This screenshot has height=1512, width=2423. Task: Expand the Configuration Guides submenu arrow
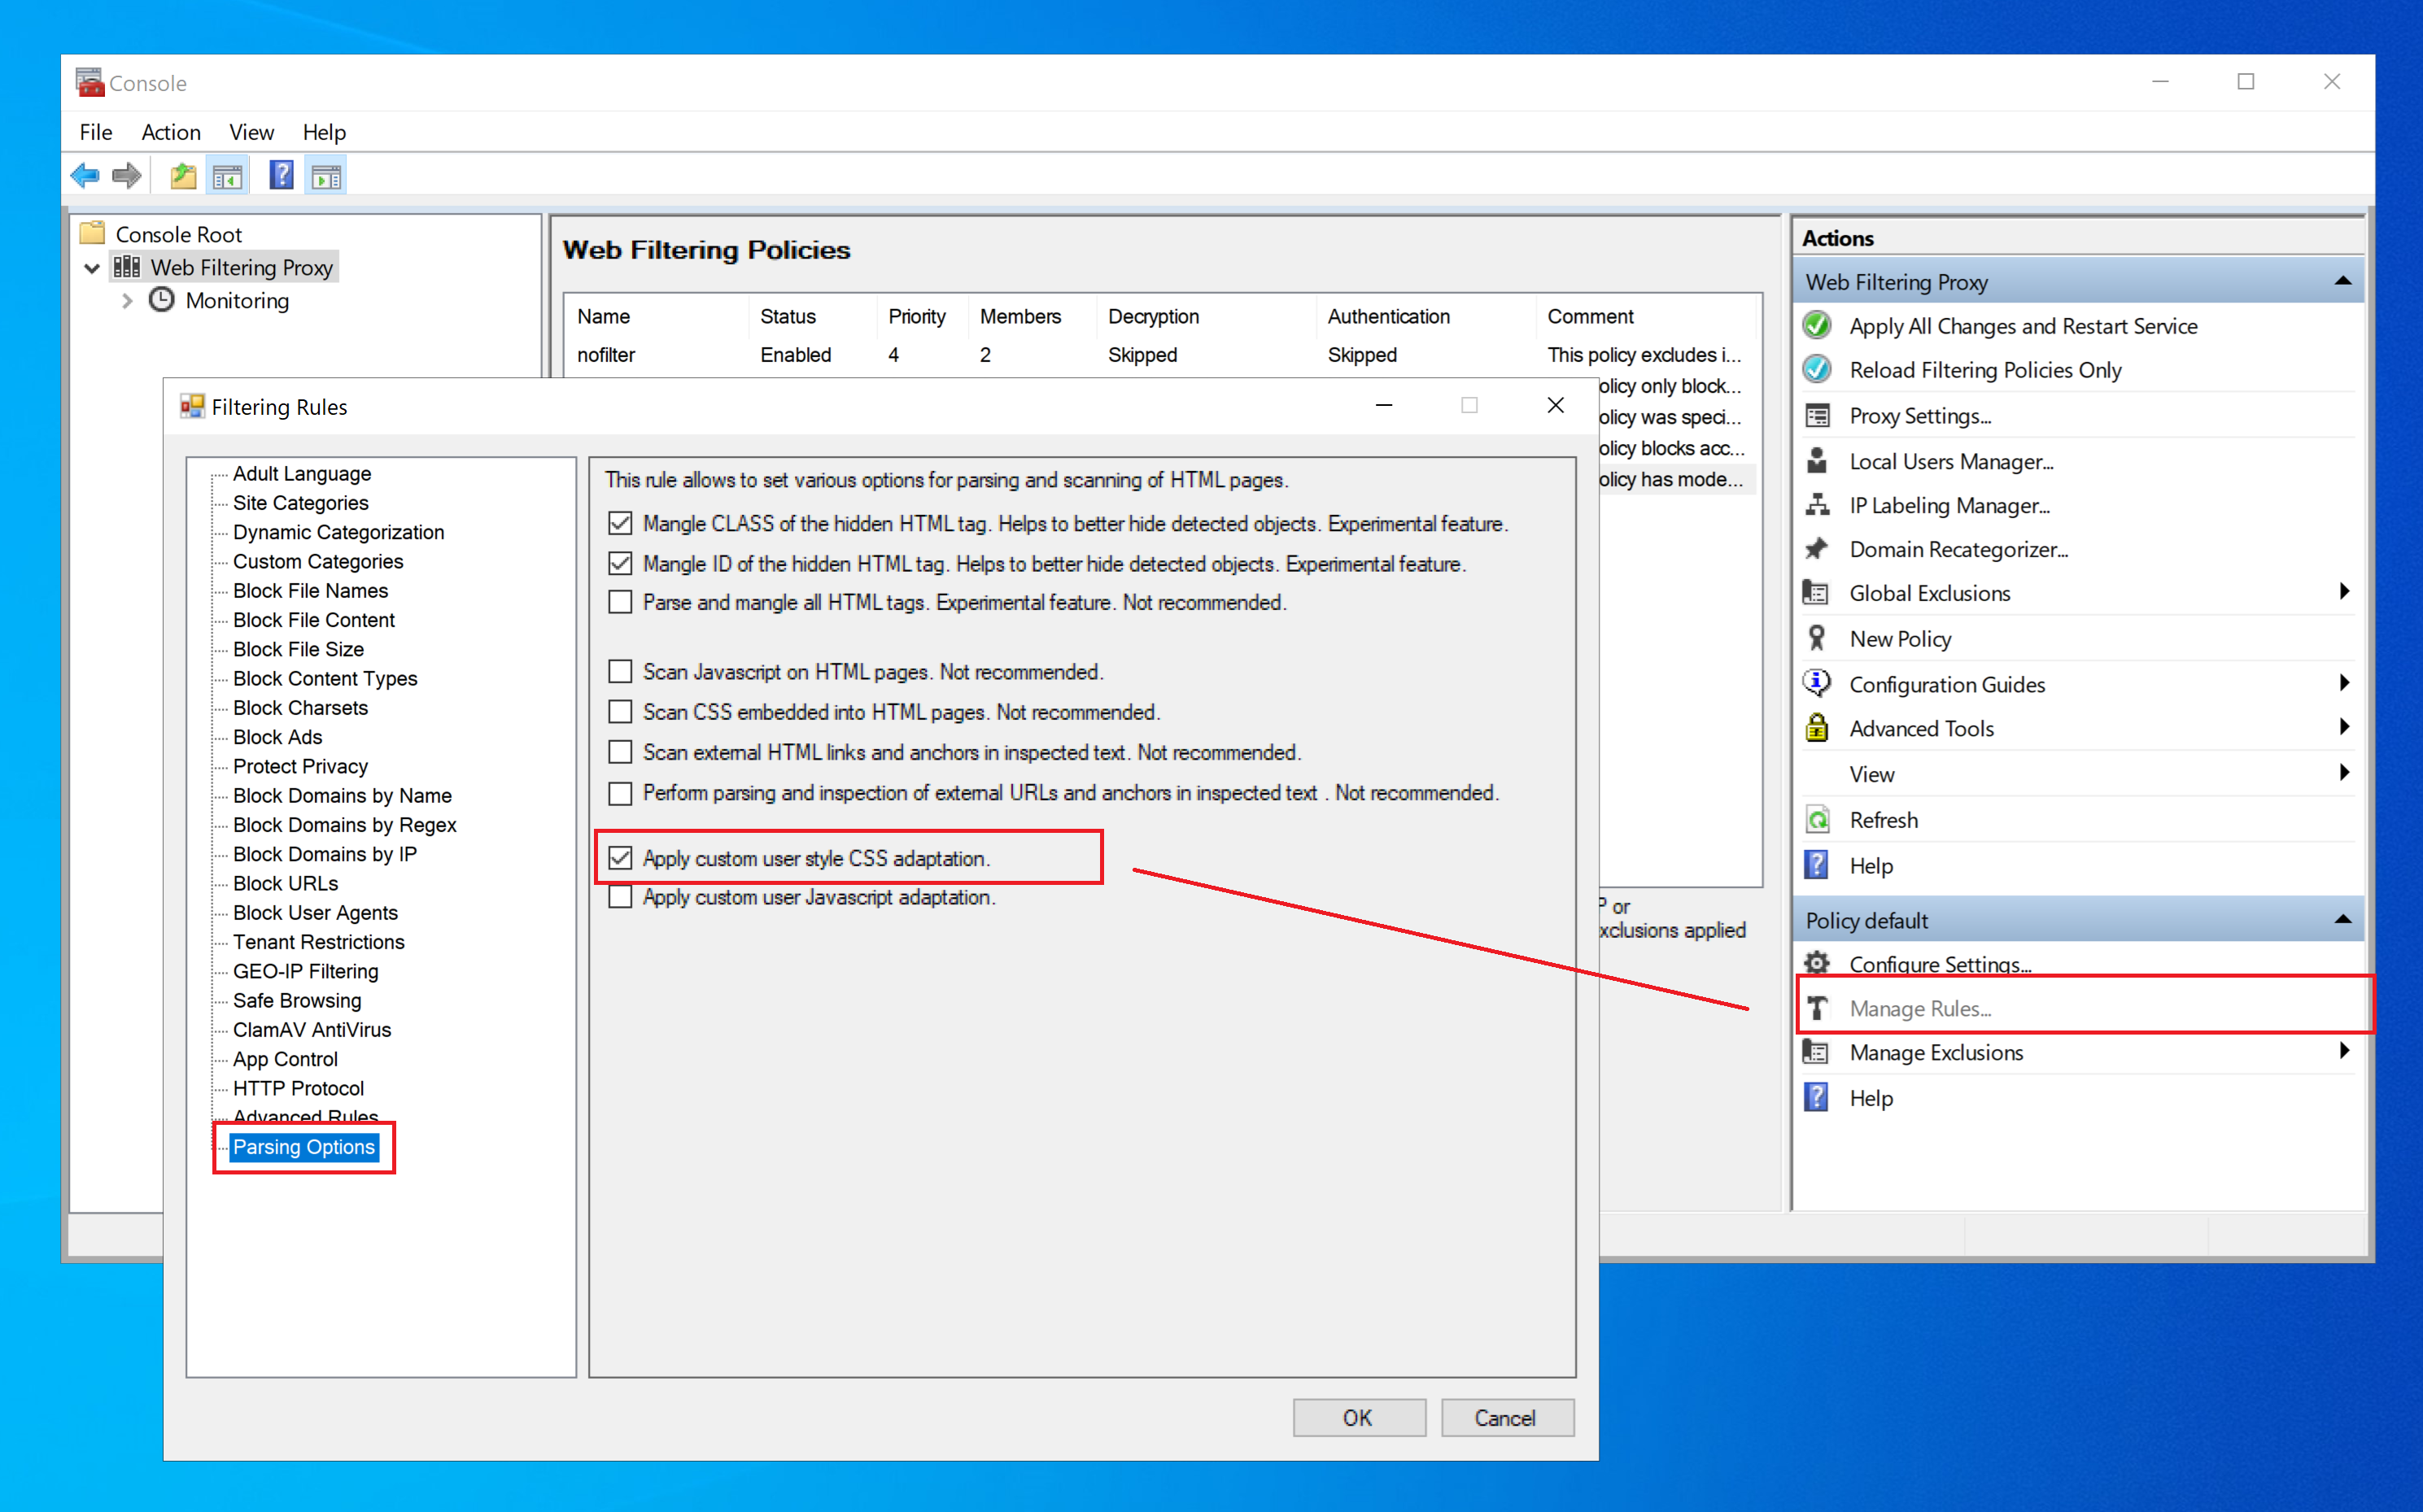(2344, 684)
